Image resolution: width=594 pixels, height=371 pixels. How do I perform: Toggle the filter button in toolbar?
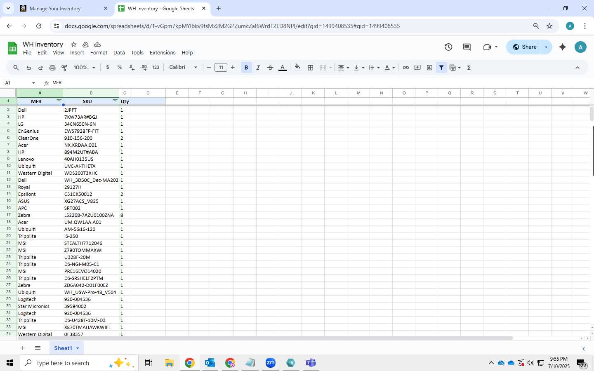[x=441, y=68]
